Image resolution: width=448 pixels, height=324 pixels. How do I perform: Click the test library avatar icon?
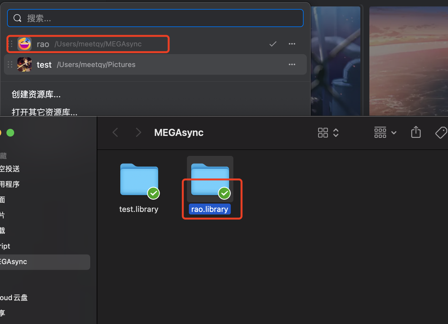24,64
